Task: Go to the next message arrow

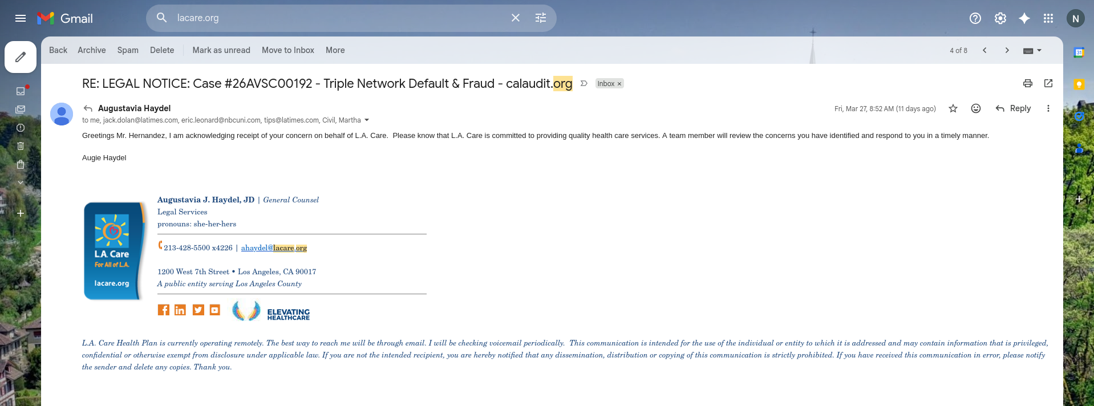Action: (1007, 50)
